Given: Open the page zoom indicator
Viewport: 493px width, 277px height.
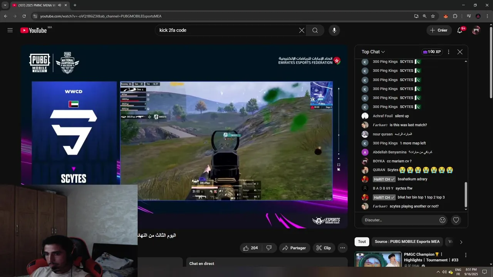Looking at the screenshot, I should coord(424,16).
